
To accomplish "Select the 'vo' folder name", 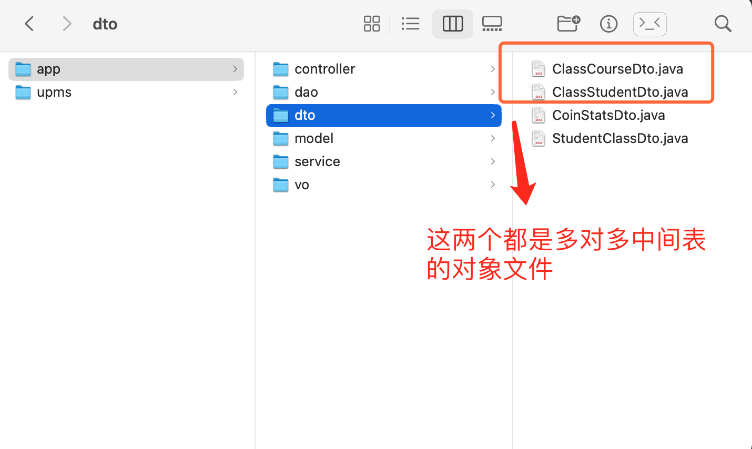I will [302, 185].
